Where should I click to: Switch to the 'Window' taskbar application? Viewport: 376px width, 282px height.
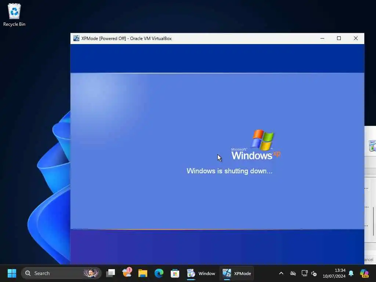pos(201,273)
